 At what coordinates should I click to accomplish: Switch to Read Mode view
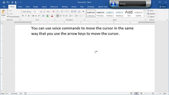coord(131,93)
